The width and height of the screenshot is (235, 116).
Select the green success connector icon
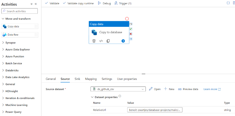click(x=131, y=29)
